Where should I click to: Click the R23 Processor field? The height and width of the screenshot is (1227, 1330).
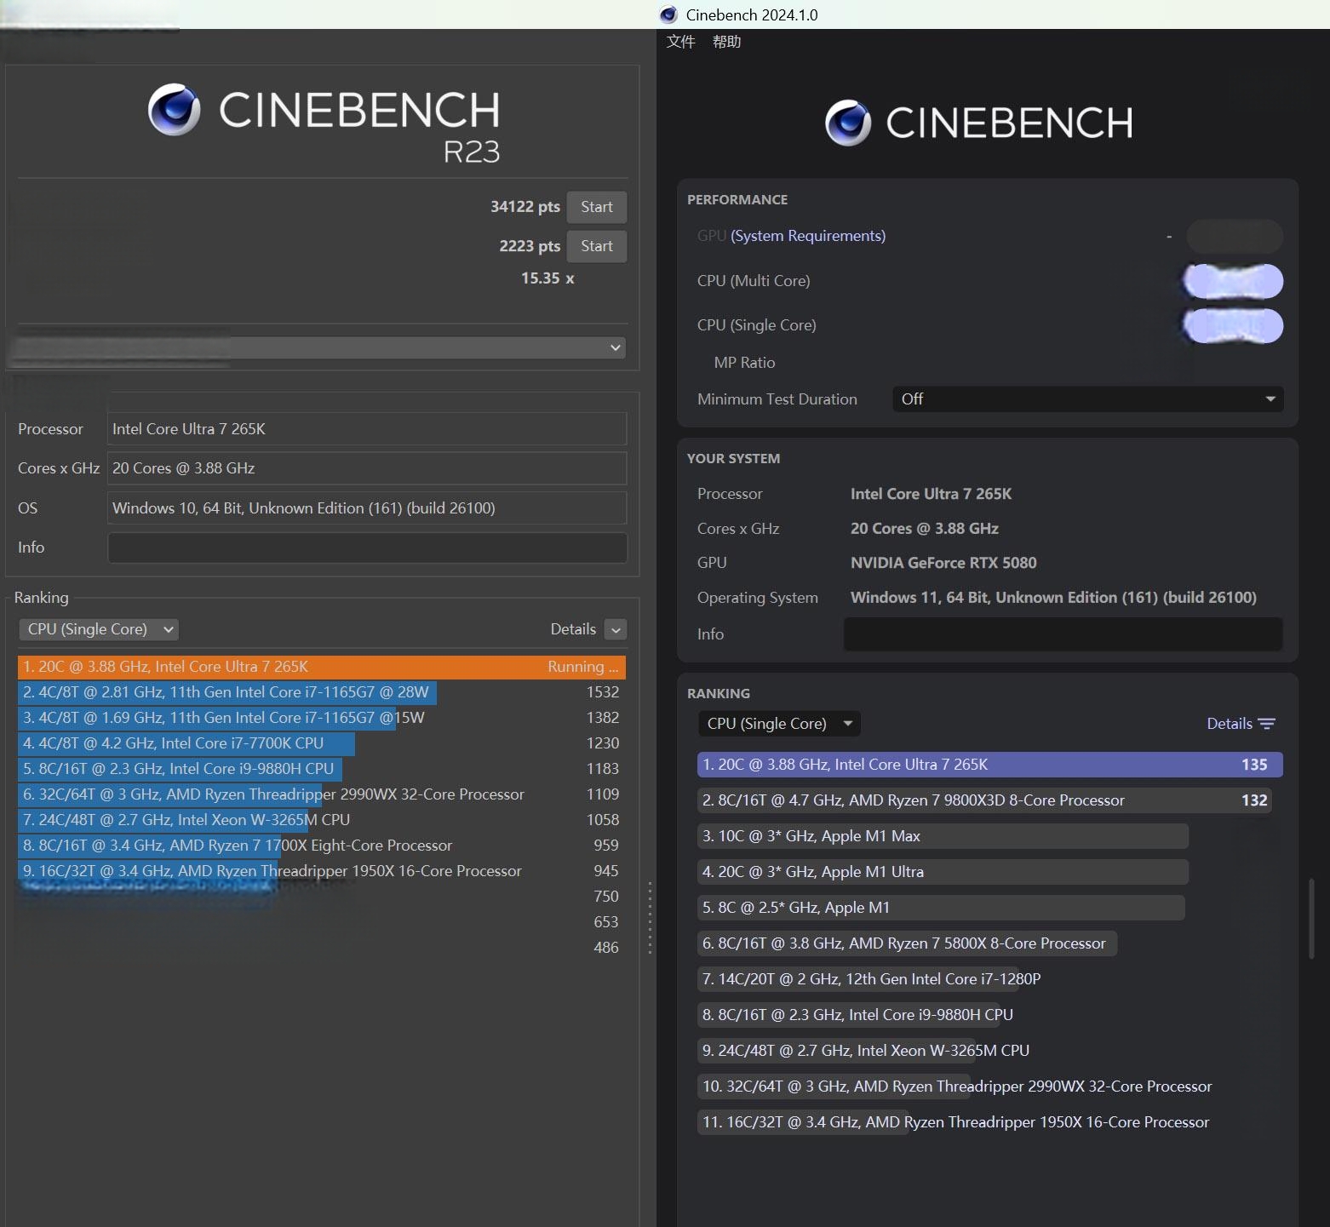coord(367,429)
